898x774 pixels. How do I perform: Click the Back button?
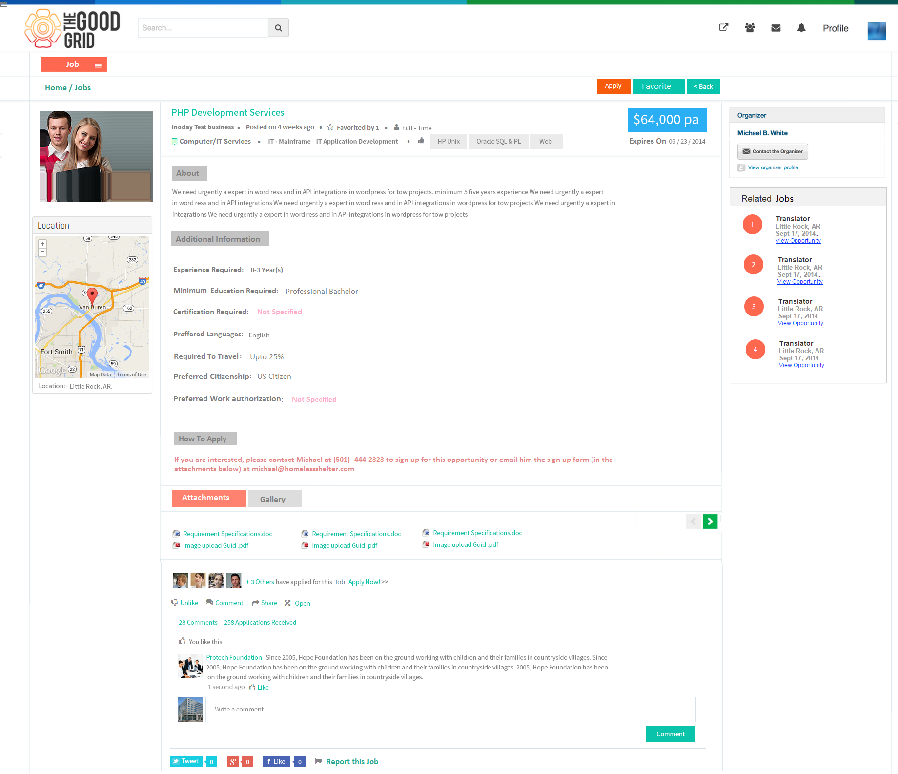pyautogui.click(x=703, y=86)
